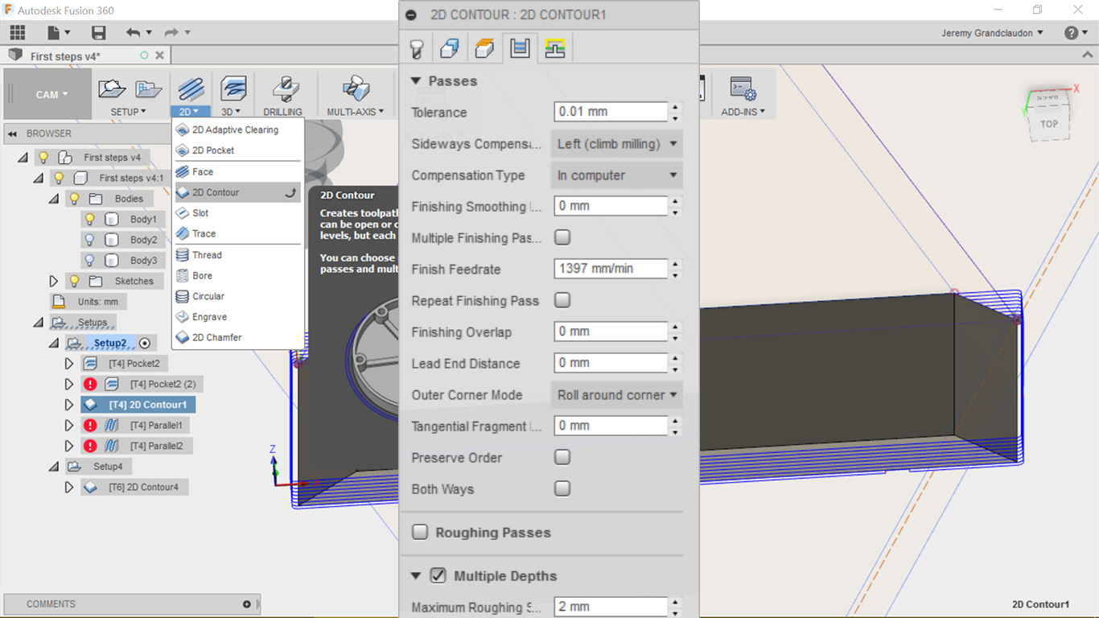Switch to the Passes tab icon

pyautogui.click(x=520, y=48)
